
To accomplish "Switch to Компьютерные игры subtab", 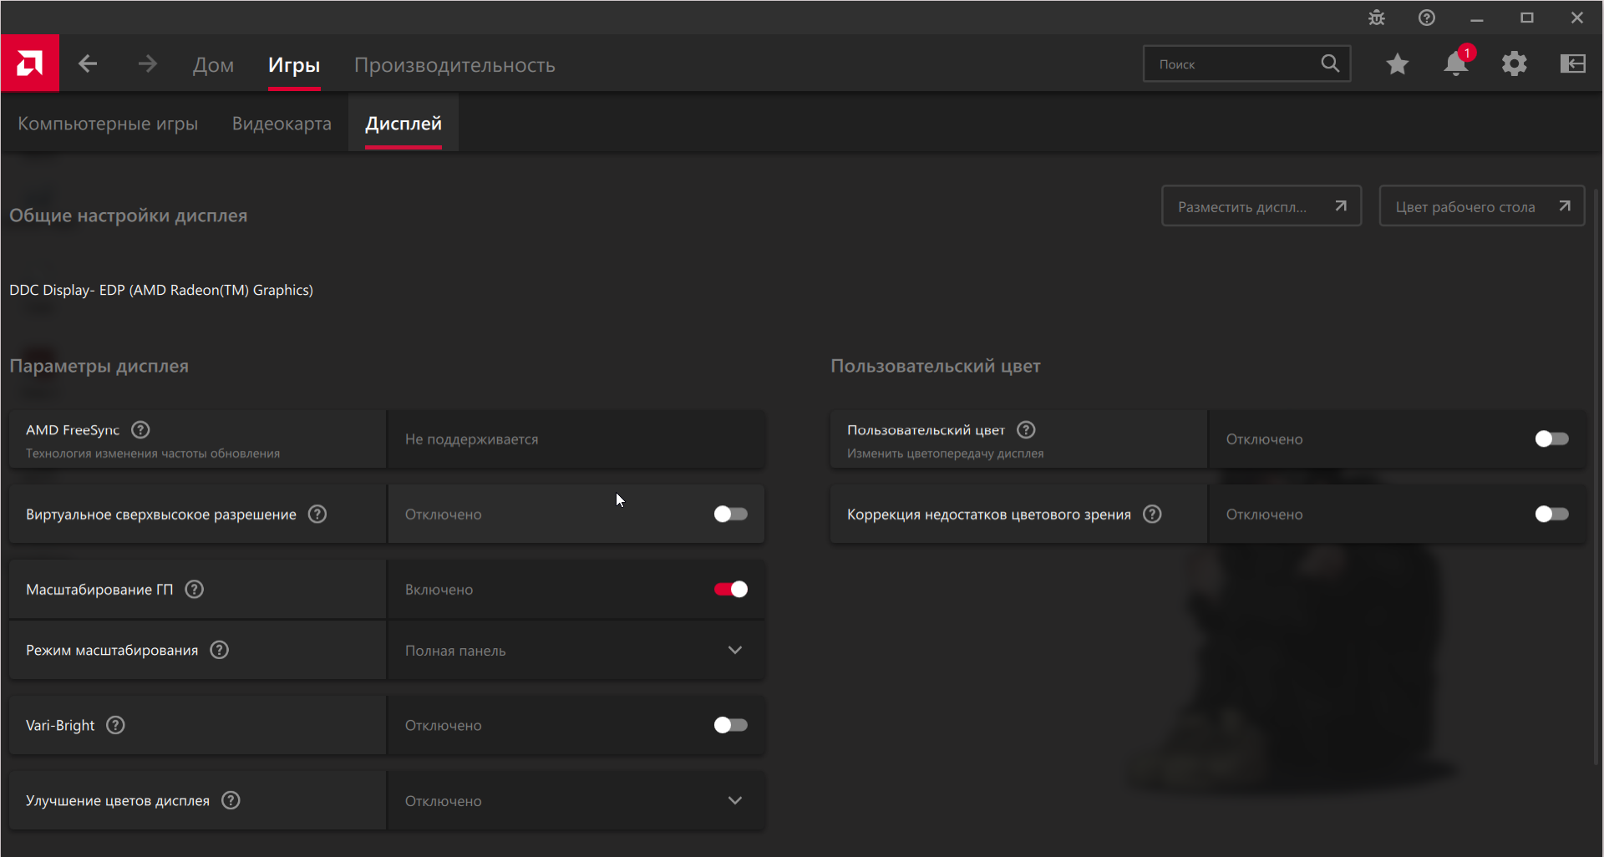I will coord(108,124).
